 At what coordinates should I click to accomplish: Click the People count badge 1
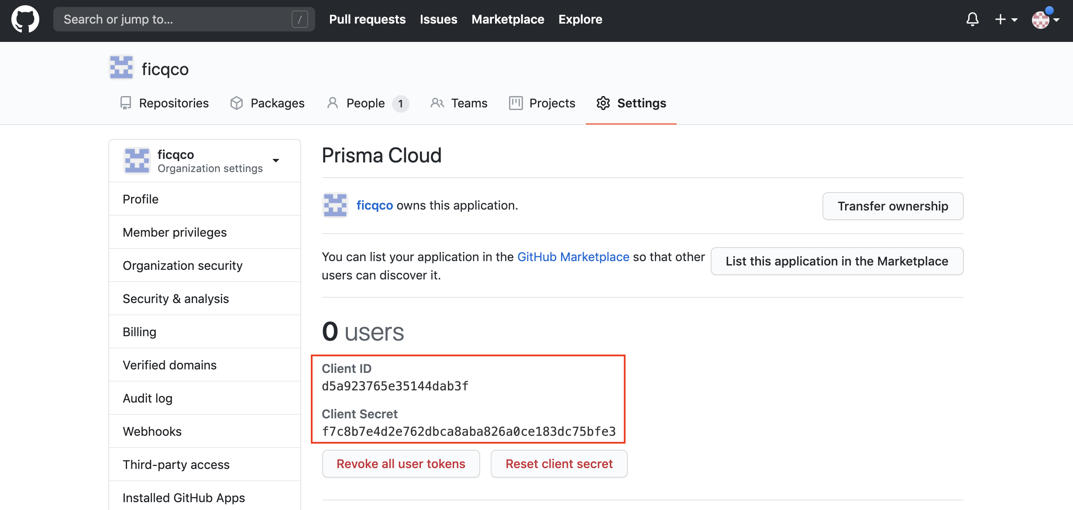coord(400,104)
